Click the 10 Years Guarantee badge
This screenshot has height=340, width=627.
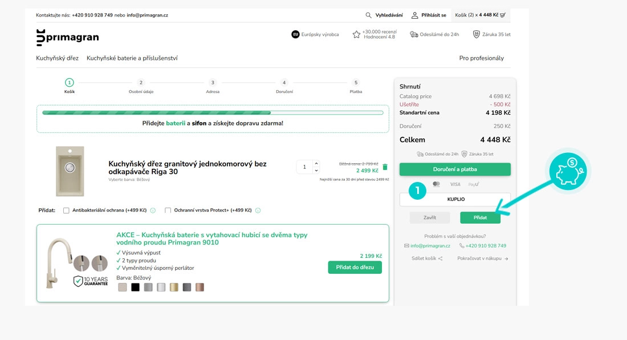91,281
